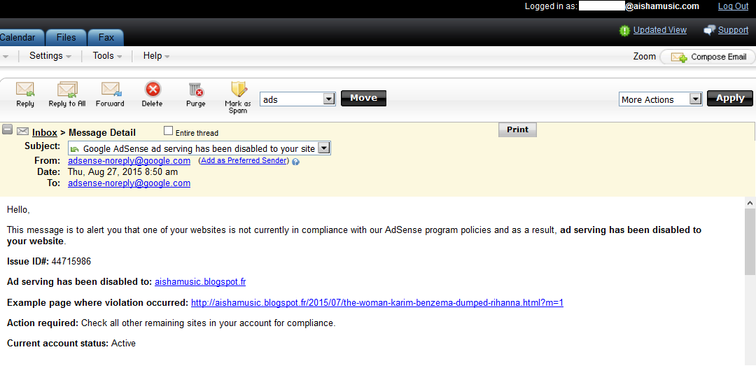Viewport: 756px width, 366px height.
Task: Open the Help menu
Action: coord(156,56)
